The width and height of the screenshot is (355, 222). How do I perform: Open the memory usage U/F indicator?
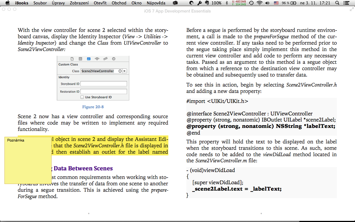[x=239, y=3]
